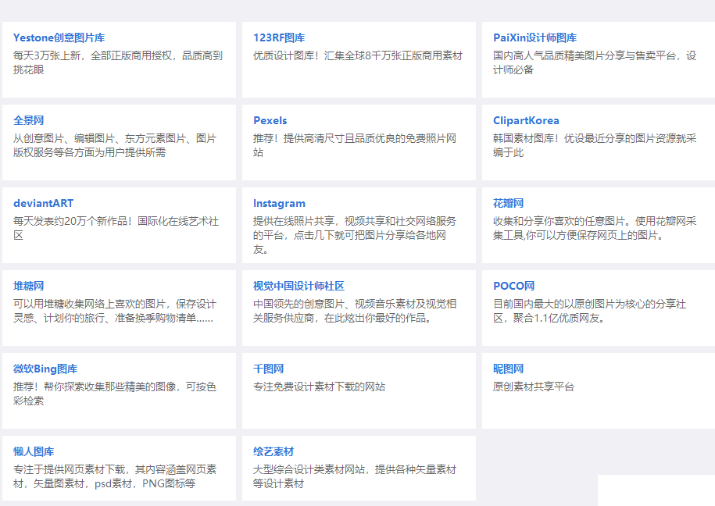Image resolution: width=715 pixels, height=506 pixels.
Task: Click description 原创素材共享平台
Action: [x=534, y=387]
